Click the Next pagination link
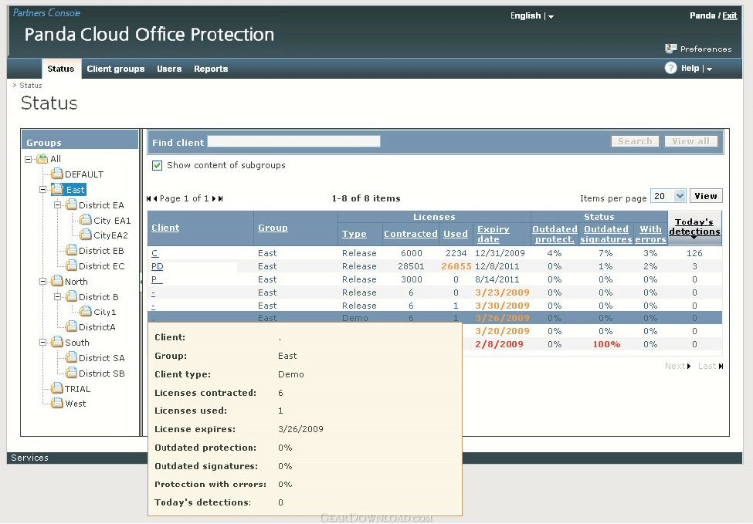This screenshot has height=524, width=753. (x=677, y=366)
